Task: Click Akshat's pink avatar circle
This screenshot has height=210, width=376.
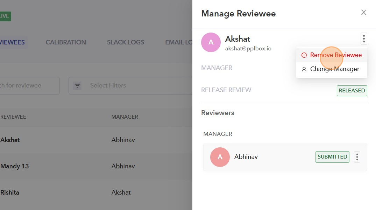Action: pyautogui.click(x=211, y=42)
